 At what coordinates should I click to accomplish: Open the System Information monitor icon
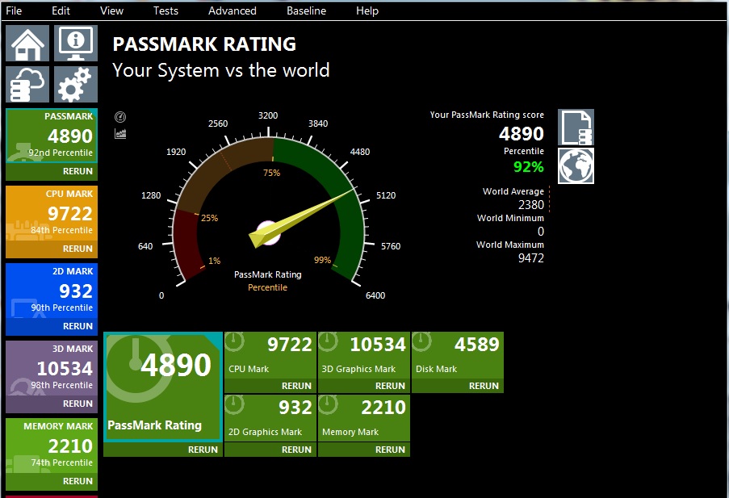point(76,44)
